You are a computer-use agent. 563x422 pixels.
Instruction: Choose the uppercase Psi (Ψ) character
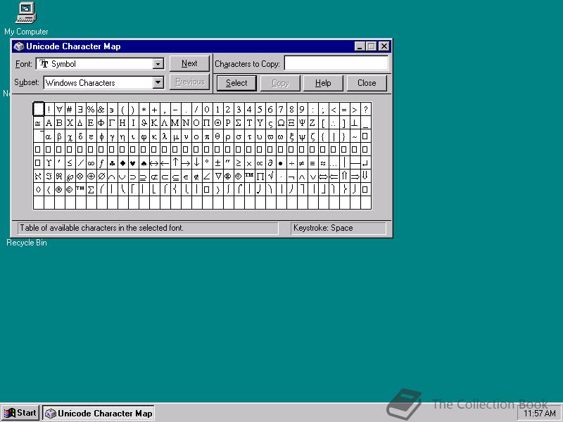click(303, 122)
